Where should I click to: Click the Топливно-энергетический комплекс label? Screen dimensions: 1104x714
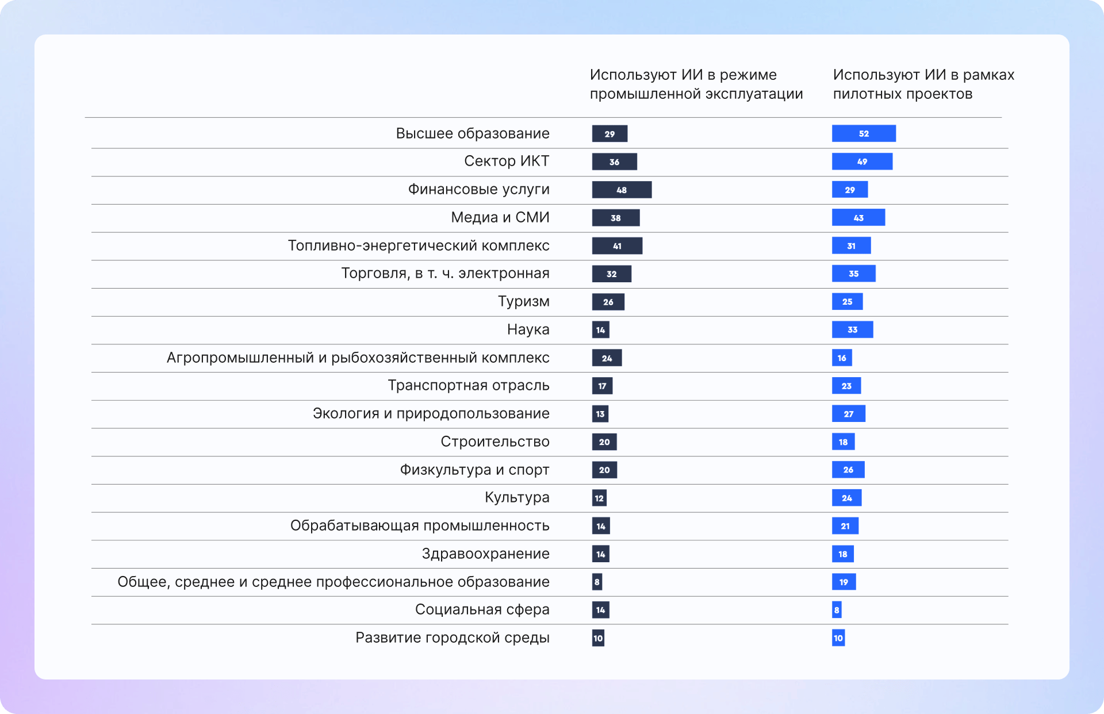[419, 245]
